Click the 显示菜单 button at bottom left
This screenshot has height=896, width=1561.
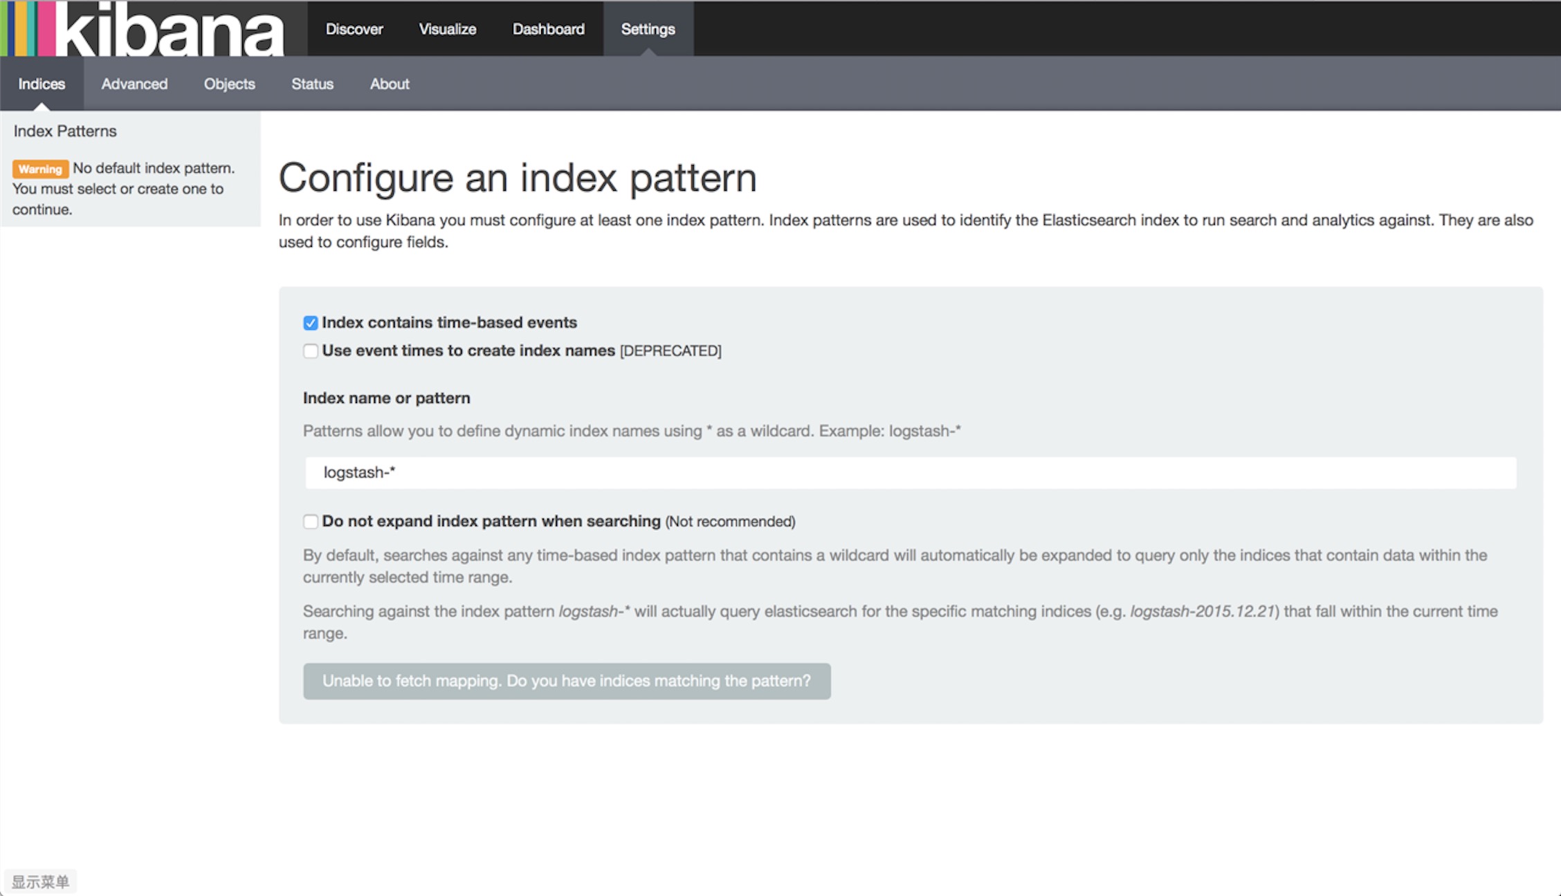pyautogui.click(x=40, y=881)
